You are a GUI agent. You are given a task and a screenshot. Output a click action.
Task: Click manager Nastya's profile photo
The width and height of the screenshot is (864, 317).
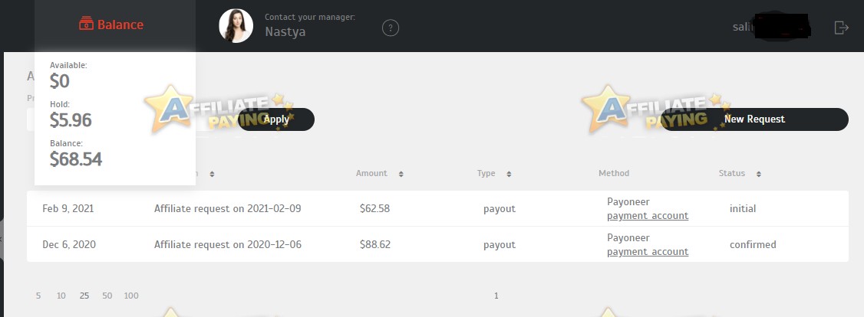tap(236, 26)
